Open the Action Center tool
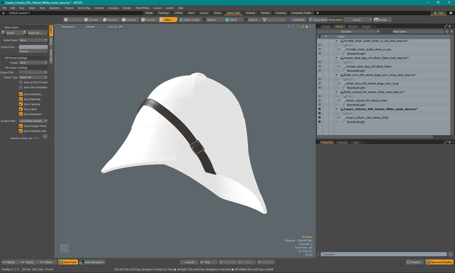 (x=189, y=20)
